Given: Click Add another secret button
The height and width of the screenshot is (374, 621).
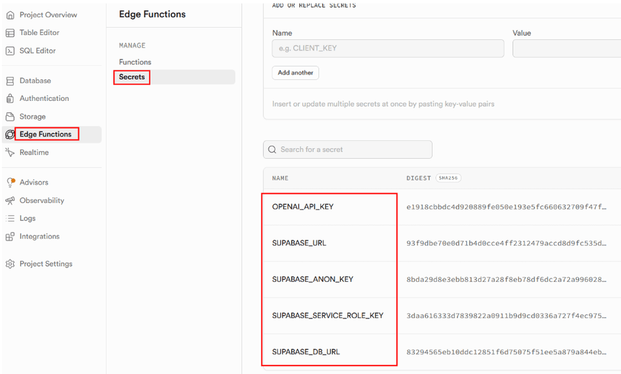Looking at the screenshot, I should coord(296,73).
